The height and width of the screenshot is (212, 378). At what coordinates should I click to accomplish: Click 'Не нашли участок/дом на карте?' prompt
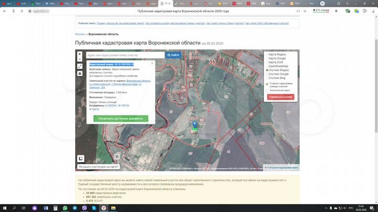(98, 167)
